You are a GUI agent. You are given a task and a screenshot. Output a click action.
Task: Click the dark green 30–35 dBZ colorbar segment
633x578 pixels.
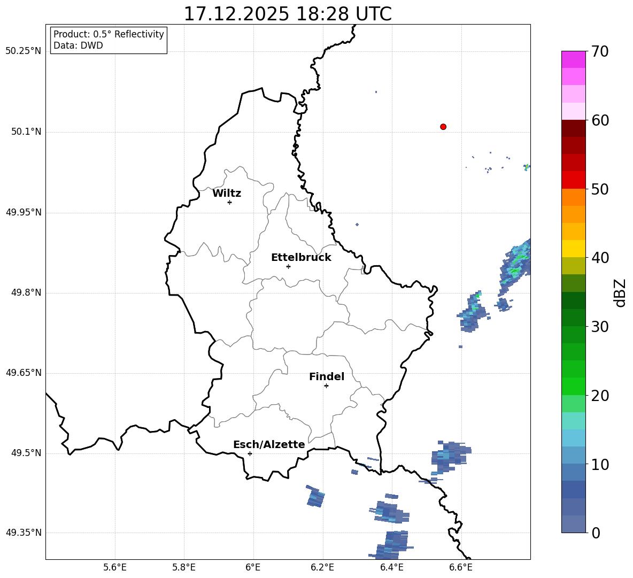pos(573,300)
